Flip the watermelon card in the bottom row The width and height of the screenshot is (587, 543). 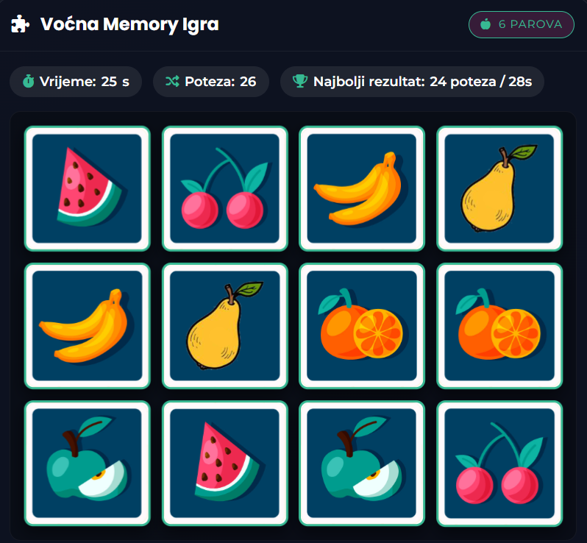click(x=225, y=464)
